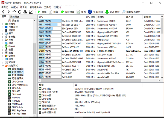The width and height of the screenshot is (164, 118).
Task: Expand the network tree node
Action: (x=3, y=43)
